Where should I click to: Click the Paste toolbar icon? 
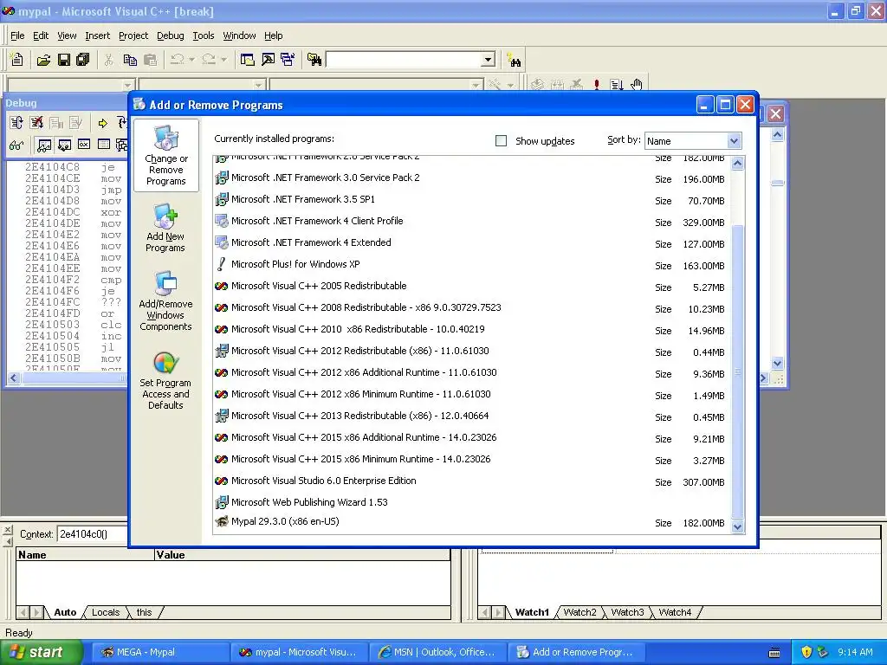150,60
